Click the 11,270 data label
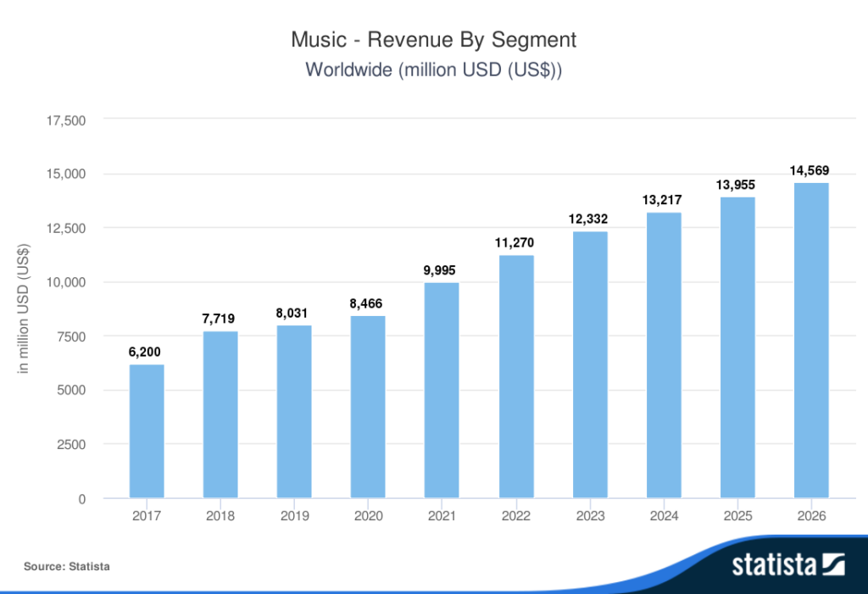 pyautogui.click(x=515, y=242)
